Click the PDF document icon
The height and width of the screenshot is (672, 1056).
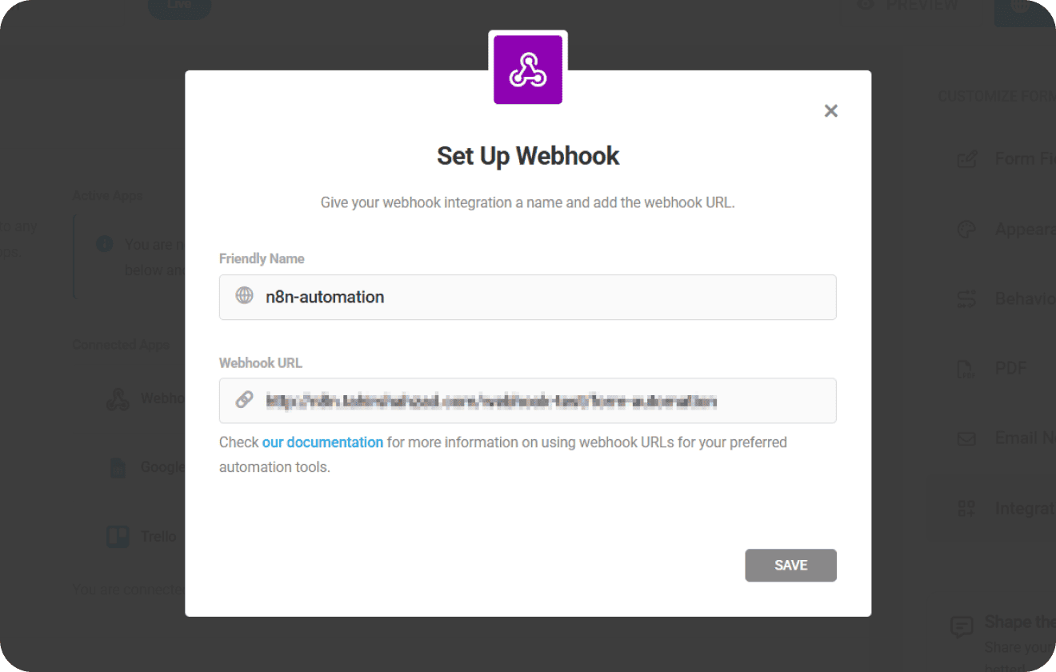coord(967,369)
